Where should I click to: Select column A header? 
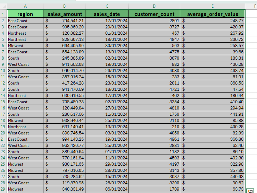tap(25, 6)
